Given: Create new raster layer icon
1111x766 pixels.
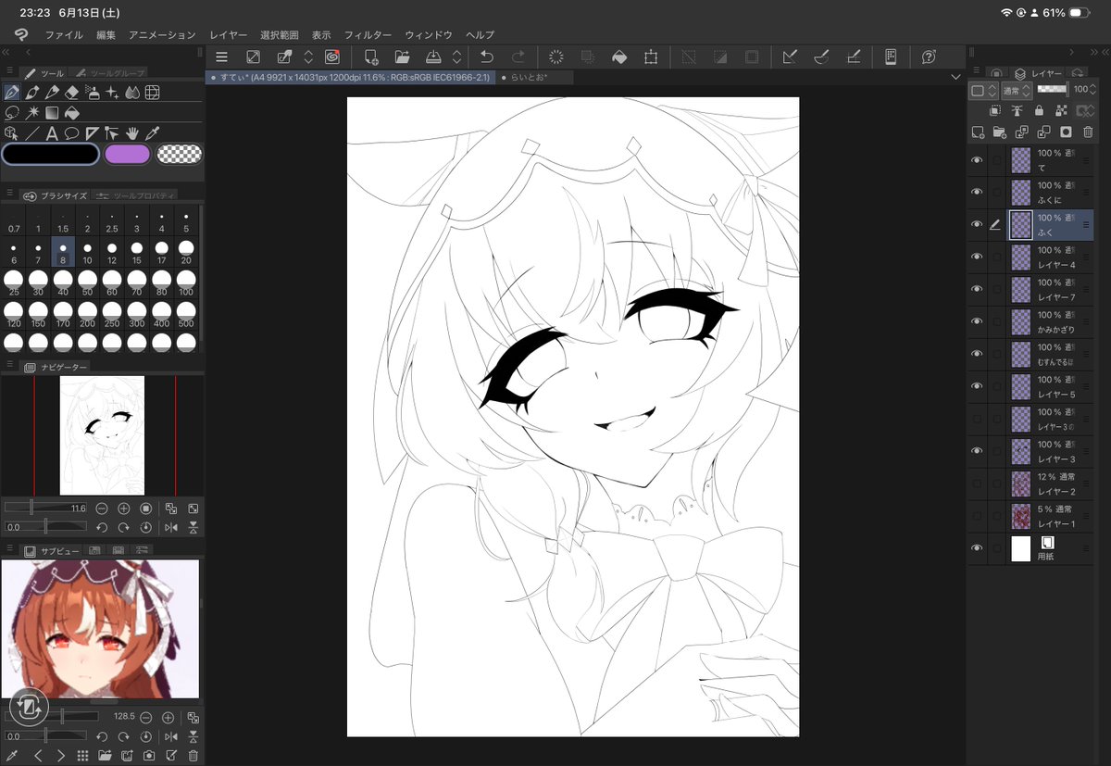Looking at the screenshot, I should pos(978,132).
